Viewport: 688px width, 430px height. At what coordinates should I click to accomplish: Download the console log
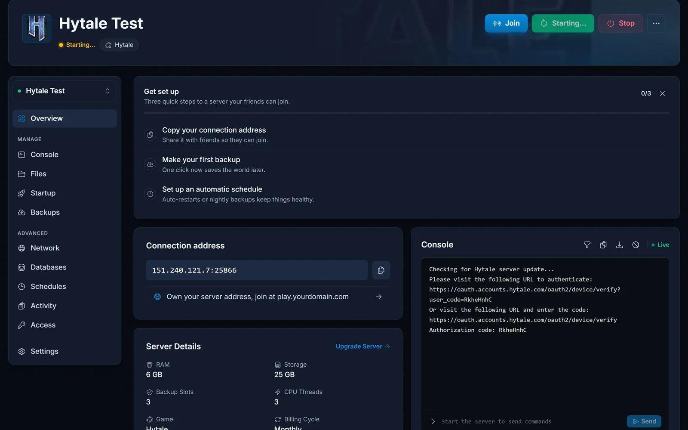pyautogui.click(x=619, y=245)
